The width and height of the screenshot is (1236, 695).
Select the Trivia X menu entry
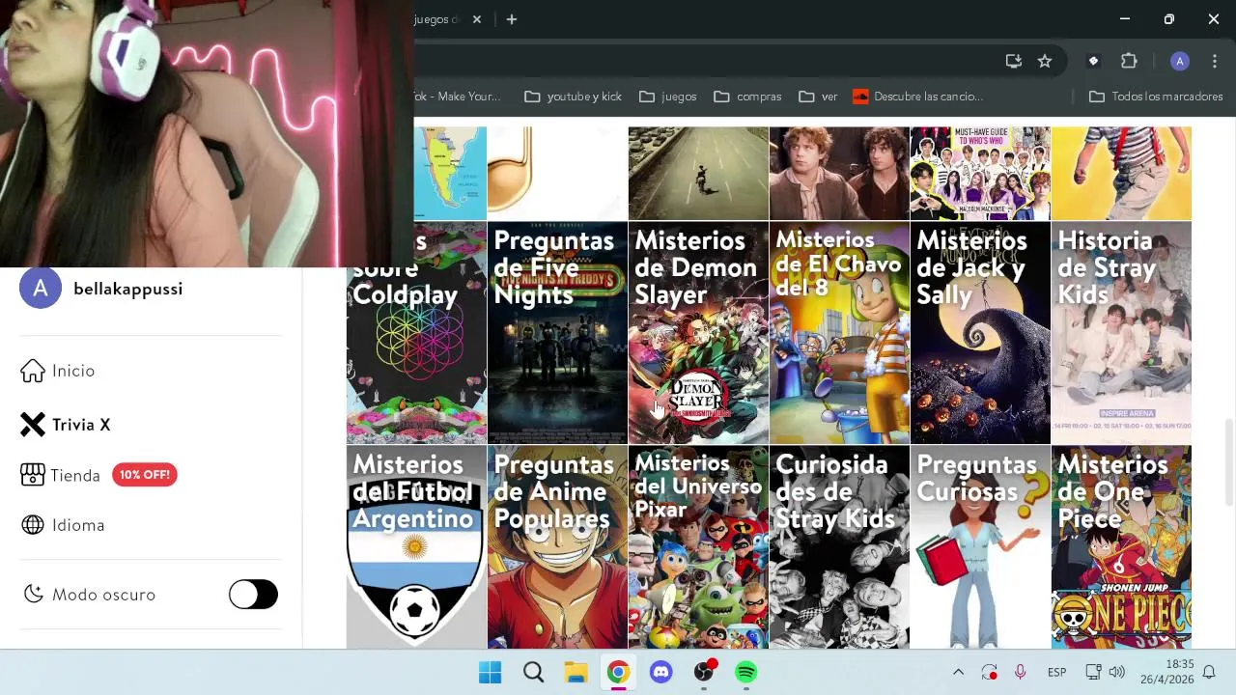81,425
